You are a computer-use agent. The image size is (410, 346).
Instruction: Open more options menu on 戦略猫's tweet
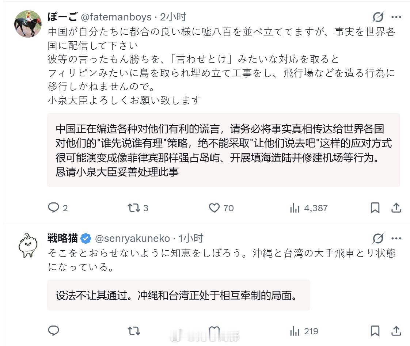[396, 239]
